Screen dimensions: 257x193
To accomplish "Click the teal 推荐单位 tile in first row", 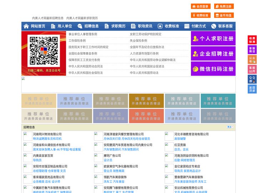I will [x=218, y=101].
